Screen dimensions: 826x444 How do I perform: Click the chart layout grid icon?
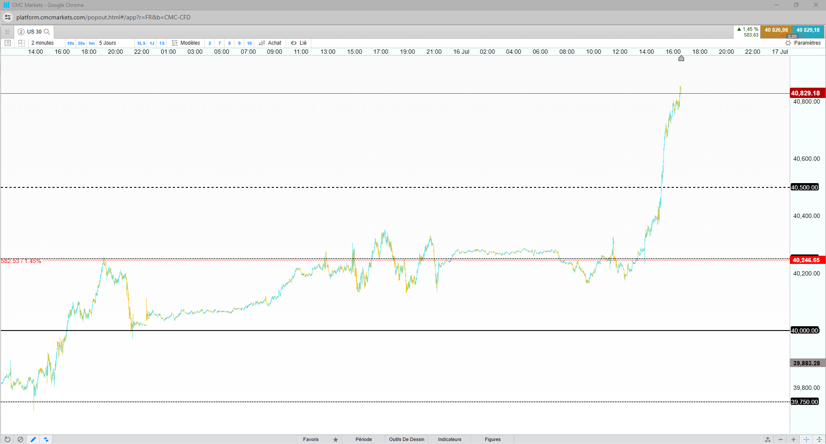(21, 43)
